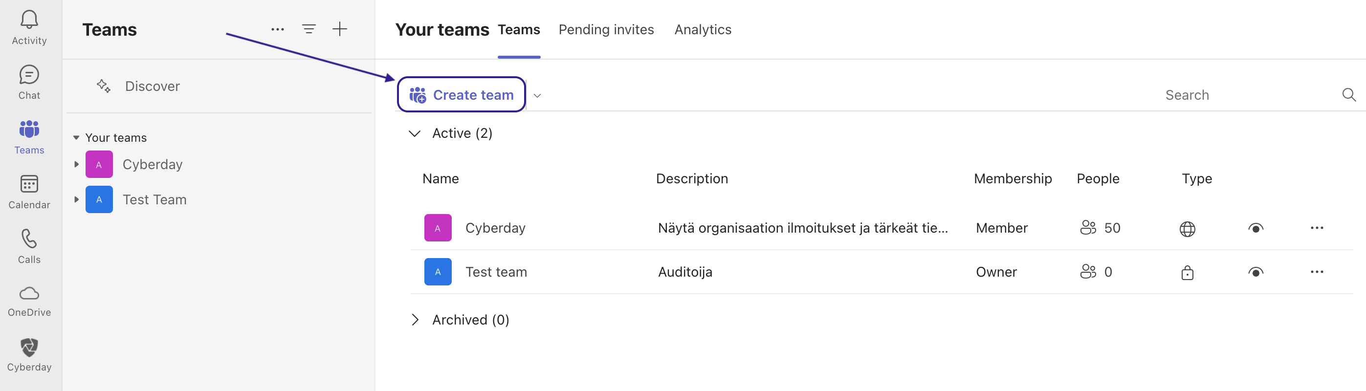Select Test Team in left team list
The width and height of the screenshot is (1366, 391).
pos(154,200)
